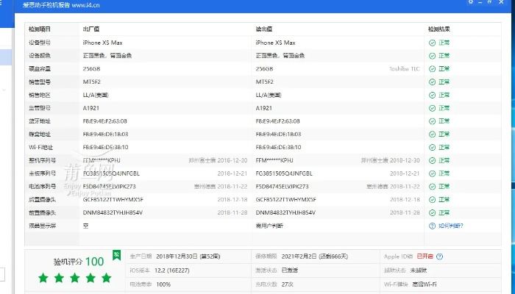The width and height of the screenshot is (515, 294).
Task: Click the green check icon for 设备颜色 row
Action: point(433,56)
